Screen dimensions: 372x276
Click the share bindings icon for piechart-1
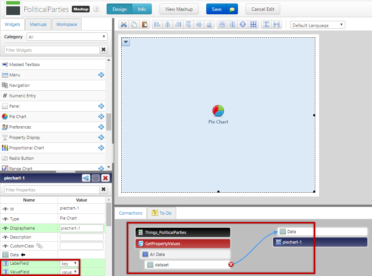coord(86,178)
